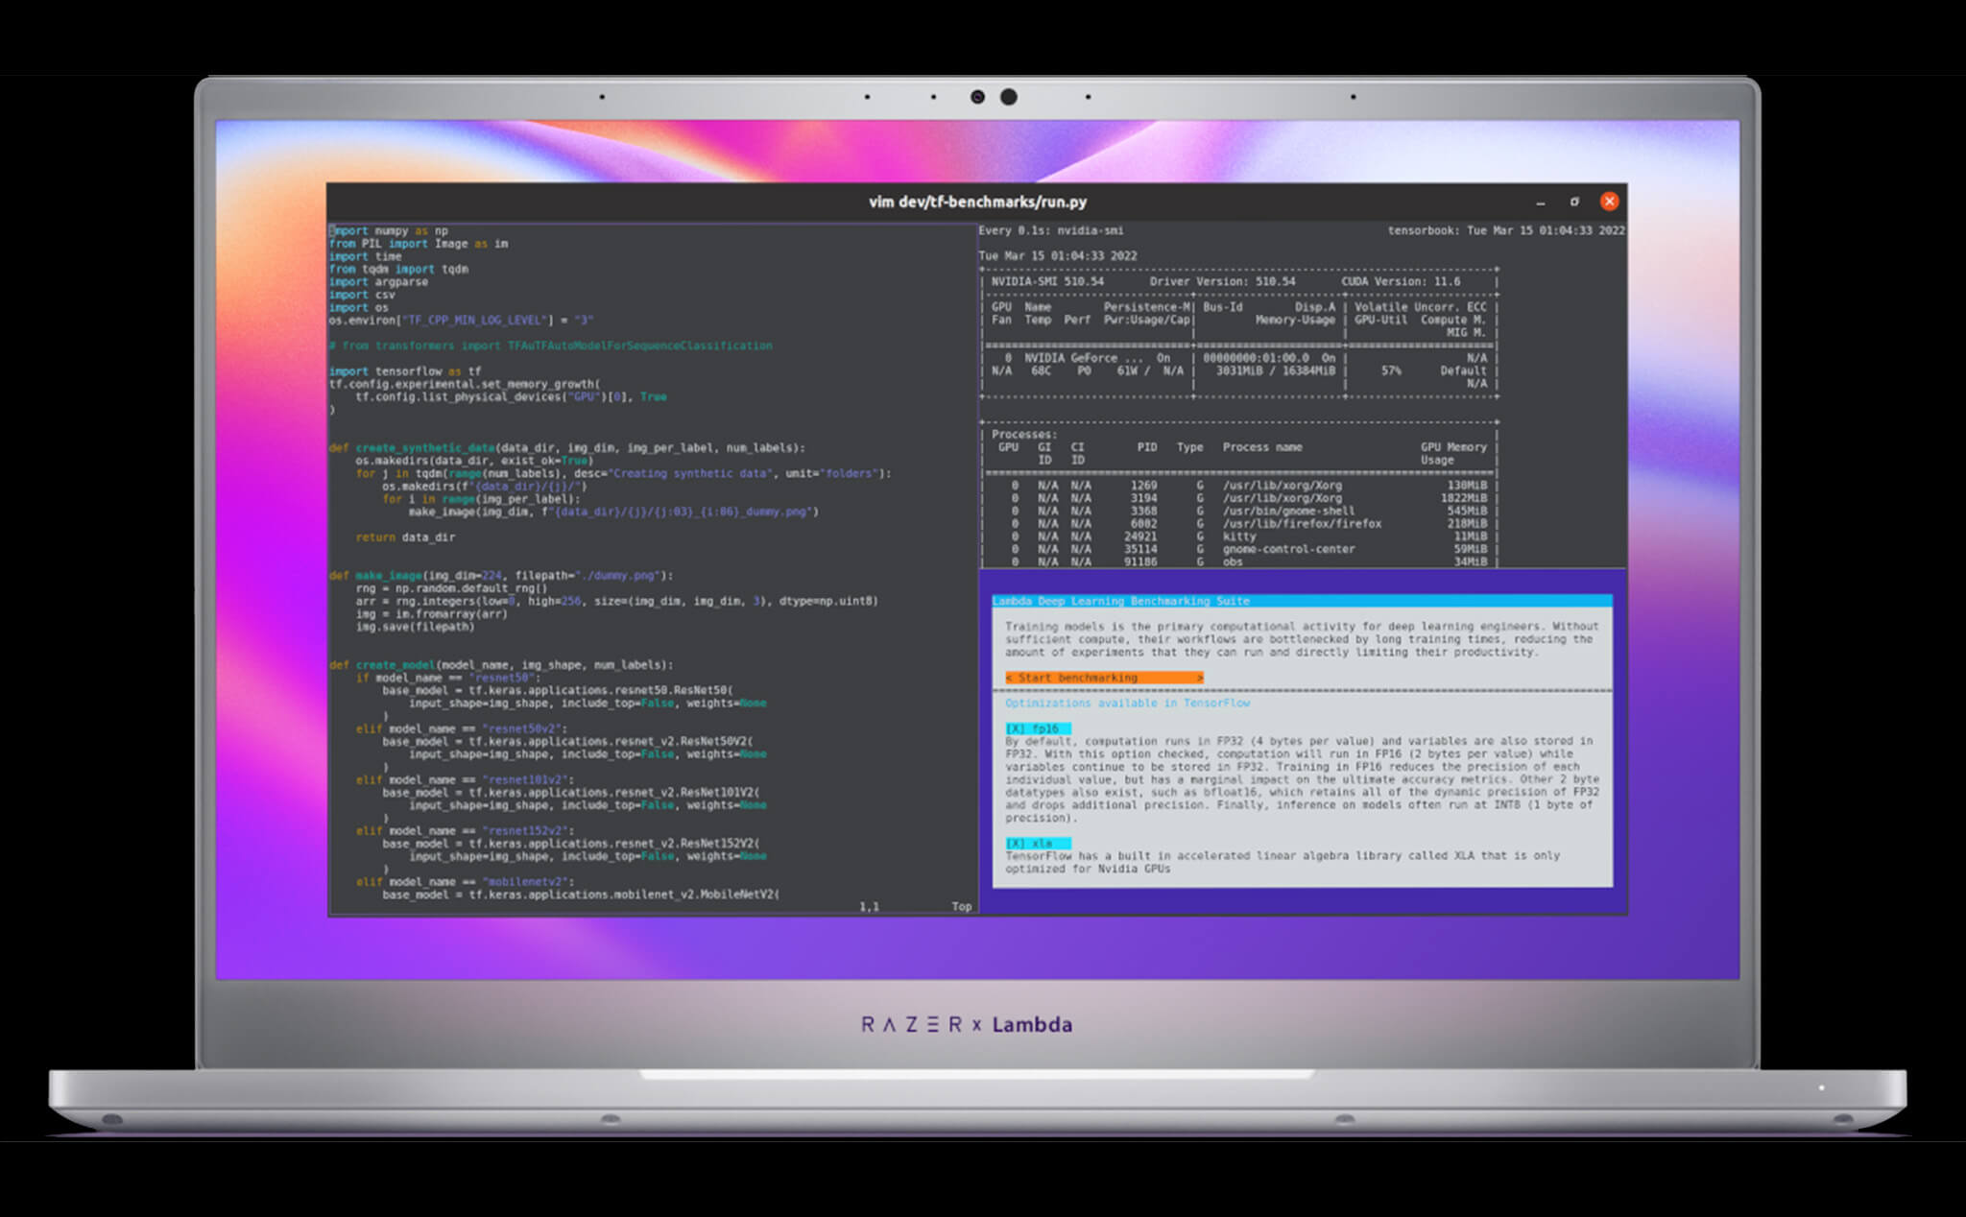Close the terminal with the orange X button
Viewport: 1966px width, 1217px height.
click(1610, 201)
